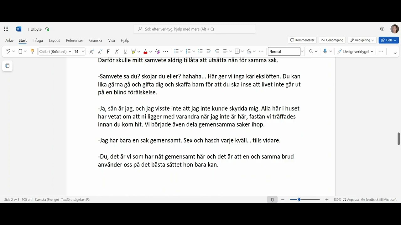This screenshot has width=401, height=225.
Task: Switch to the Granska tab
Action: click(96, 40)
